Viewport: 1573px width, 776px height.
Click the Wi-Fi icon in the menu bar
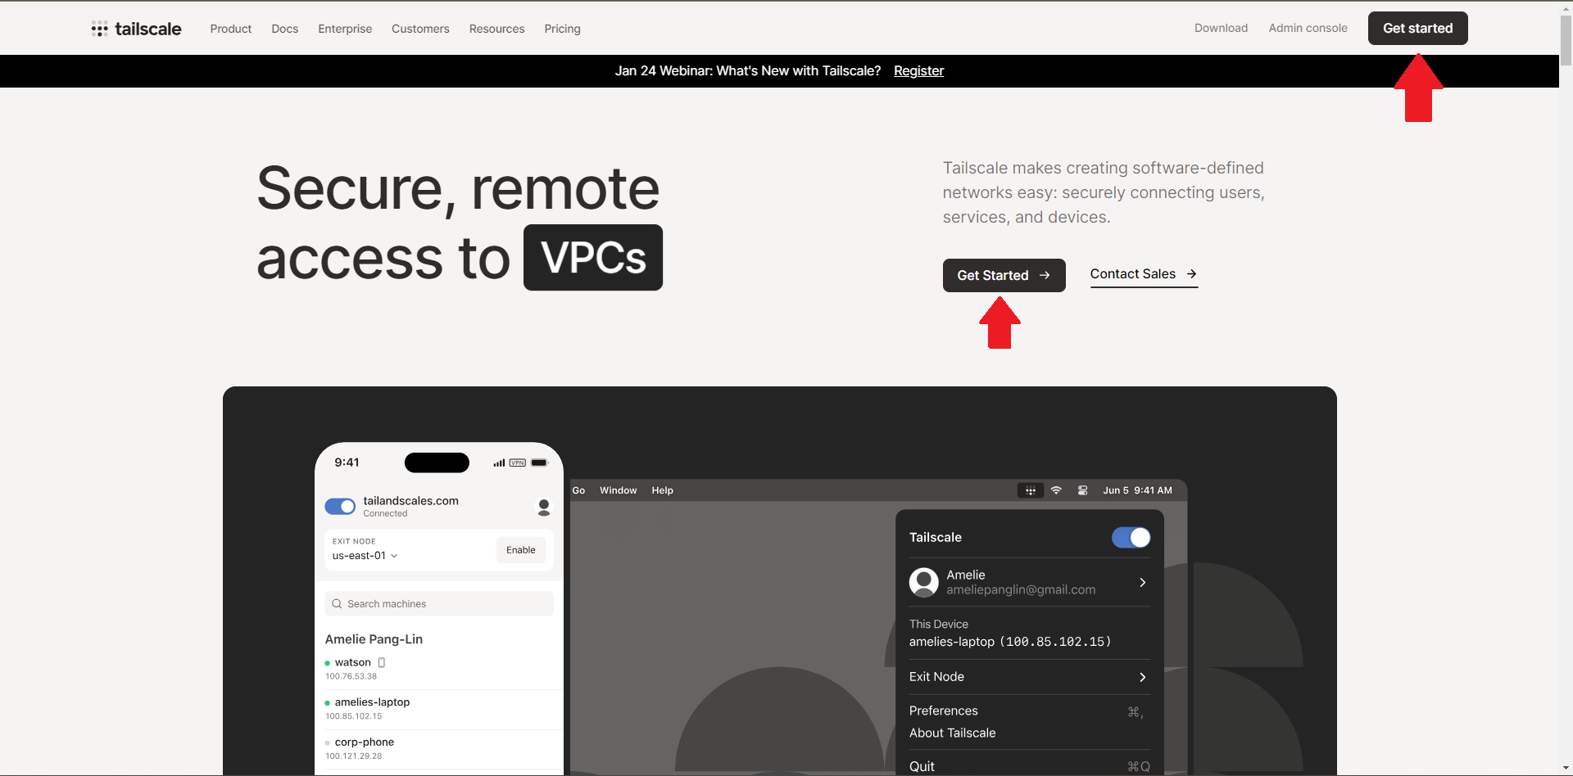1056,490
